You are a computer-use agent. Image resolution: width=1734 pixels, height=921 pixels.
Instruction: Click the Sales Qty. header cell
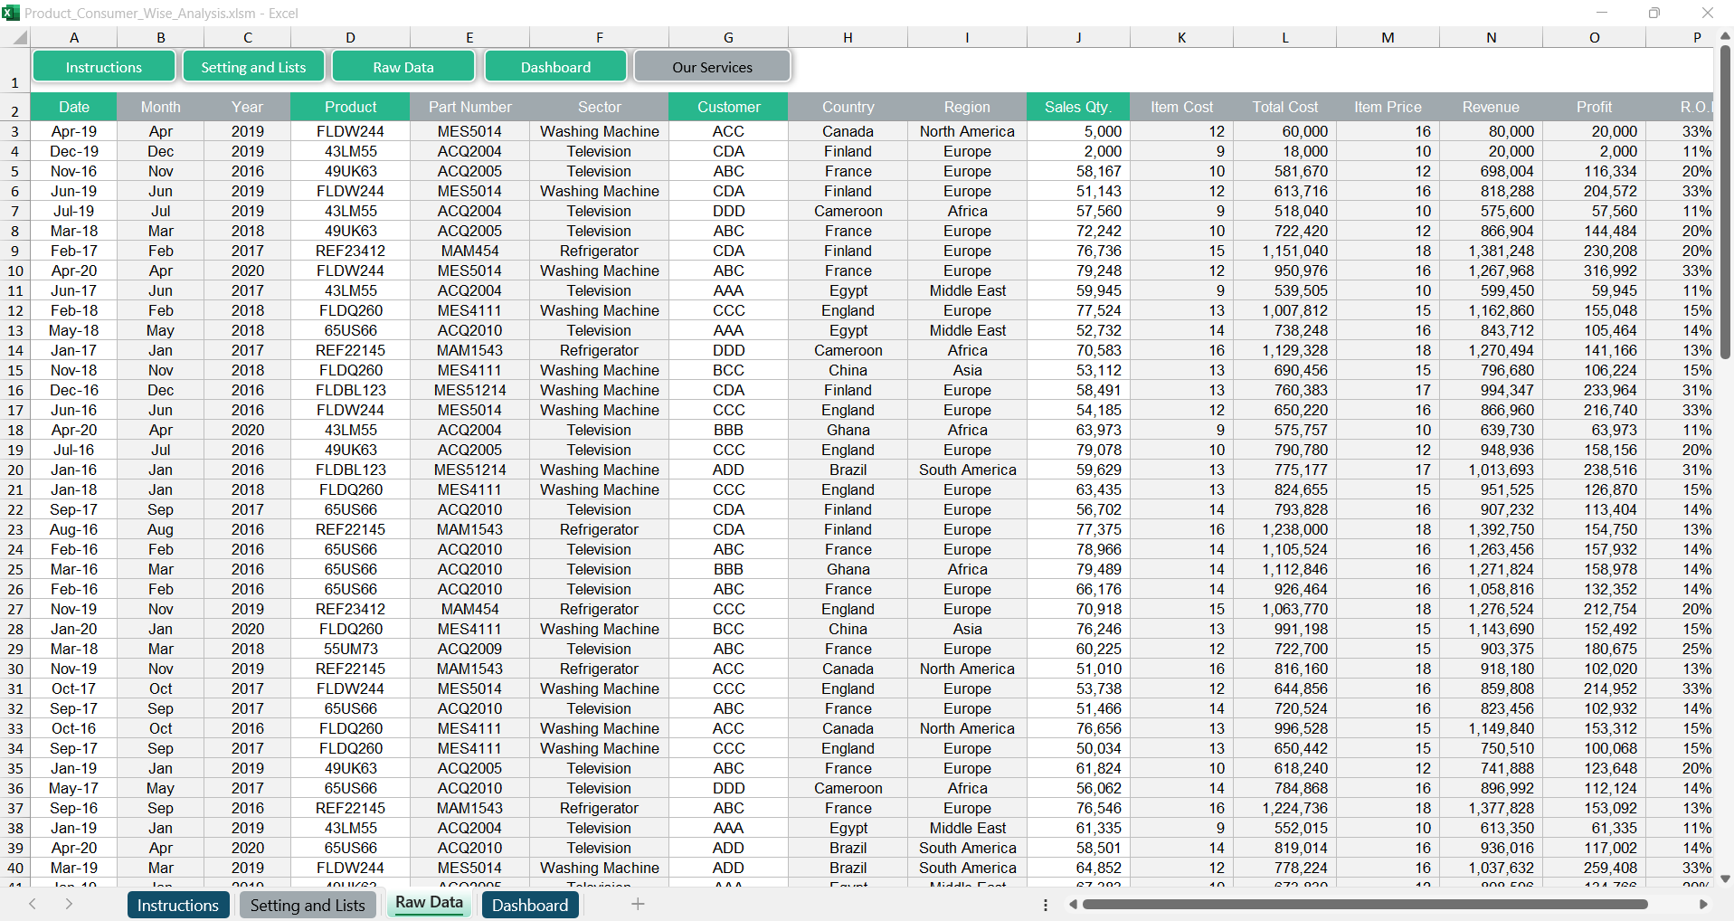tap(1078, 107)
